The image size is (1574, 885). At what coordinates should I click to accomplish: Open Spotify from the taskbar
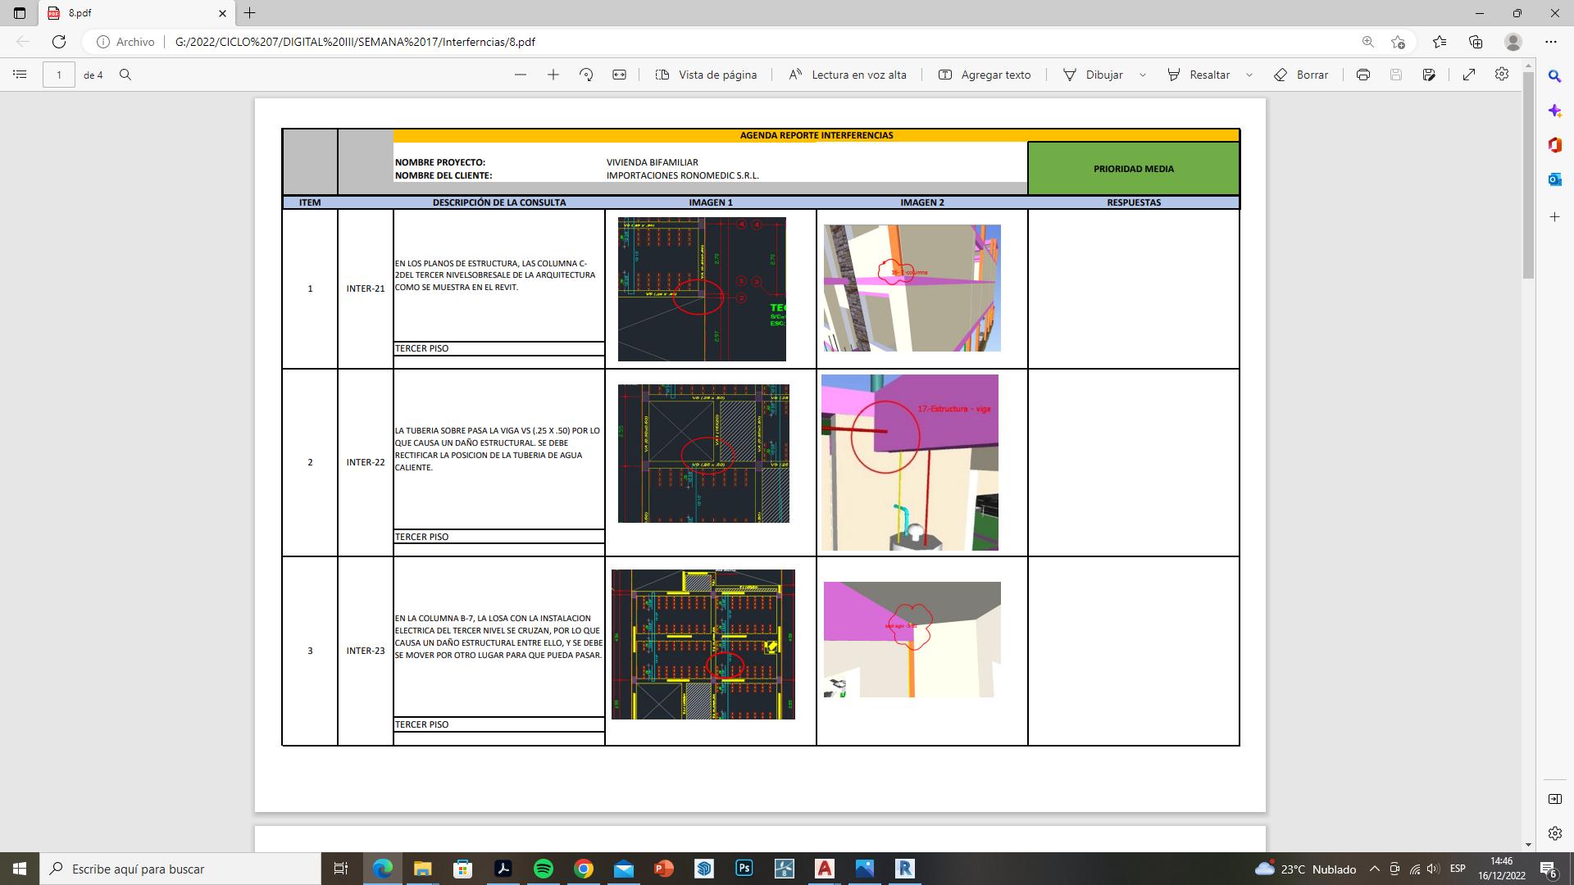(544, 869)
